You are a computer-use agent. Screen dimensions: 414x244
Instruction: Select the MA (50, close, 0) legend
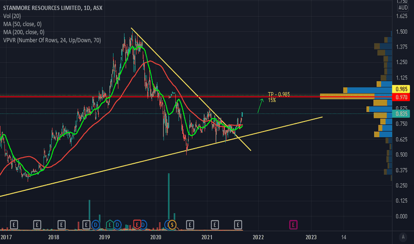pyautogui.click(x=23, y=24)
